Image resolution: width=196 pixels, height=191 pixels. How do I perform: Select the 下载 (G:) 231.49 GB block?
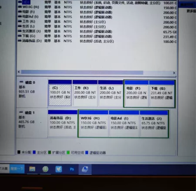(x=162, y=94)
